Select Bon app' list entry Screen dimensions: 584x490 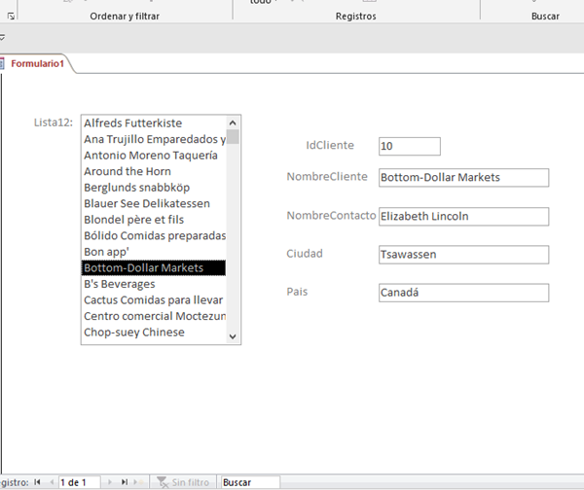[154, 252]
